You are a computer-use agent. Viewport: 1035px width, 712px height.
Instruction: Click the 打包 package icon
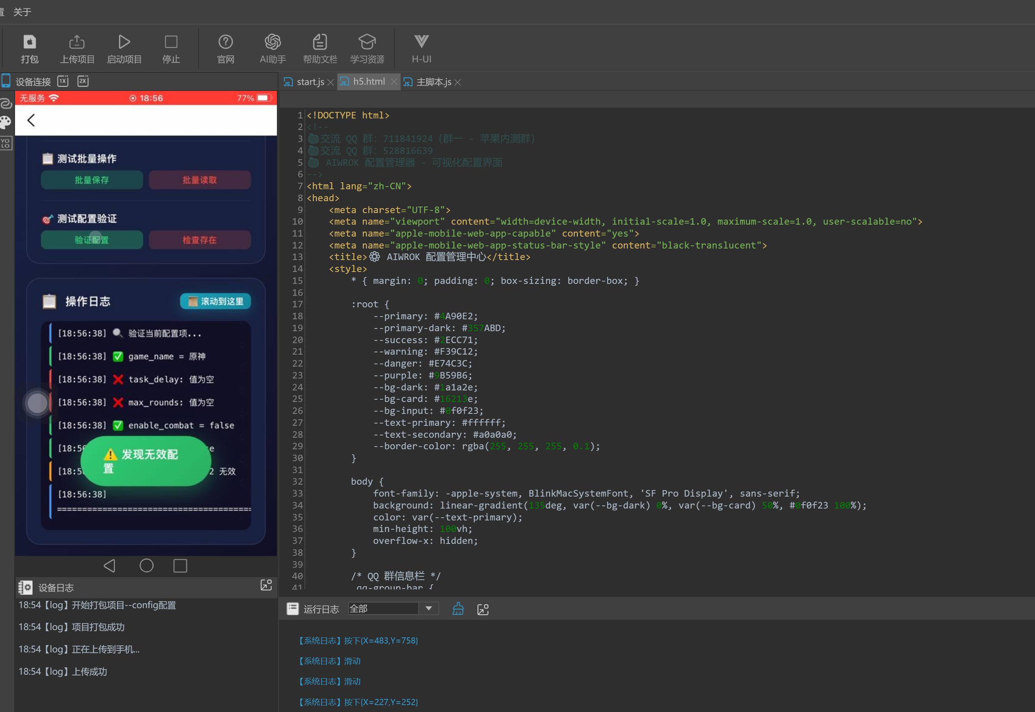(x=30, y=42)
